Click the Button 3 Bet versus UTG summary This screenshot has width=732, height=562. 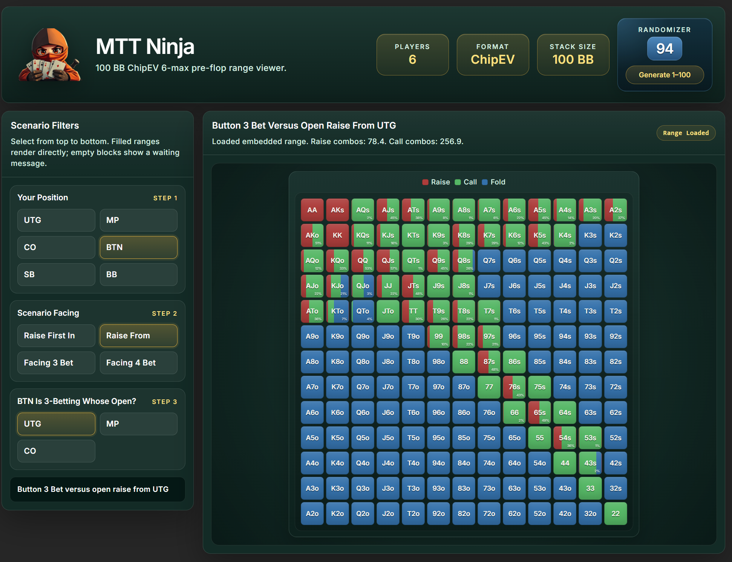97,489
